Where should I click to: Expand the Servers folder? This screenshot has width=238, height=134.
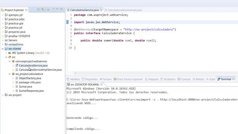3,40
